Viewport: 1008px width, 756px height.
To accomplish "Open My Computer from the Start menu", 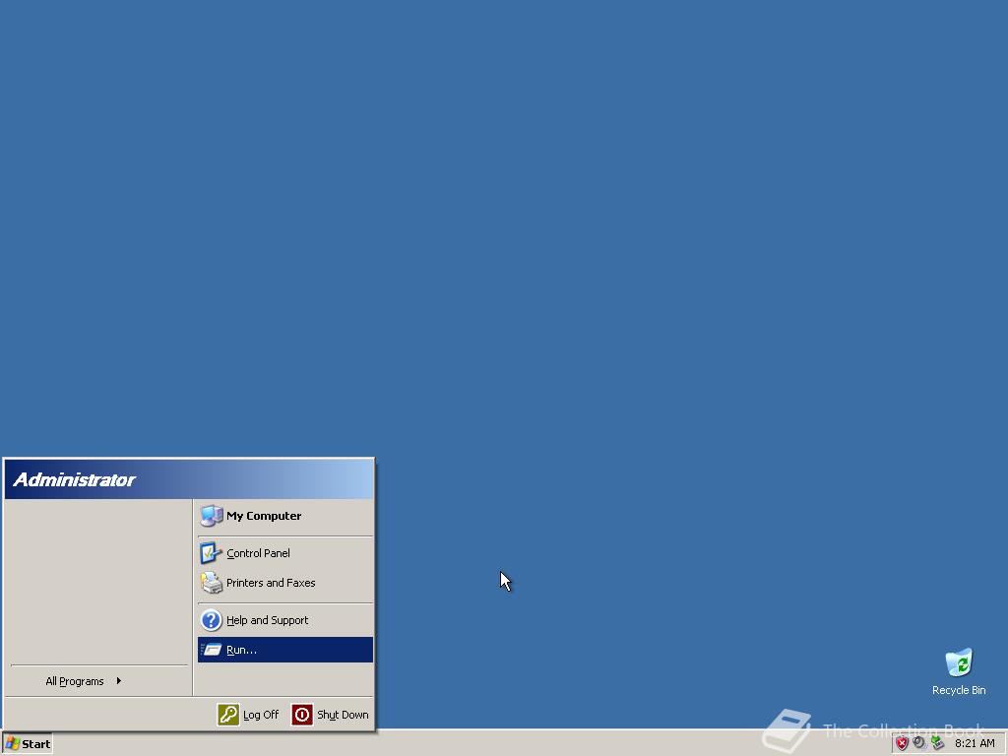I will pos(284,516).
